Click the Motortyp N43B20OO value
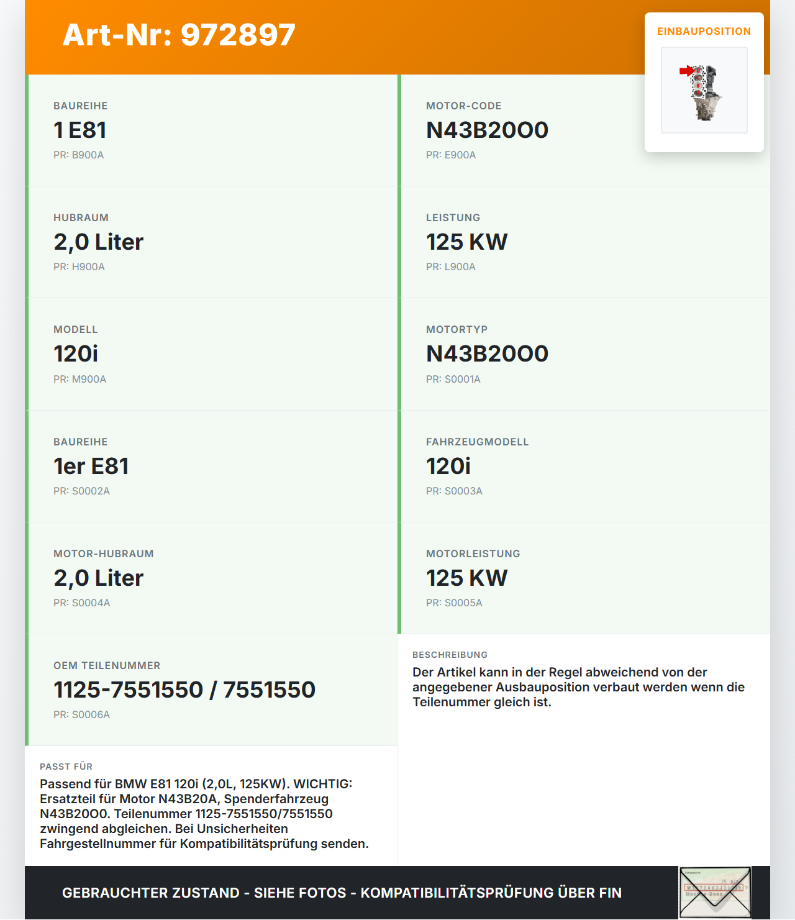This screenshot has width=795, height=920. pyautogui.click(x=487, y=353)
